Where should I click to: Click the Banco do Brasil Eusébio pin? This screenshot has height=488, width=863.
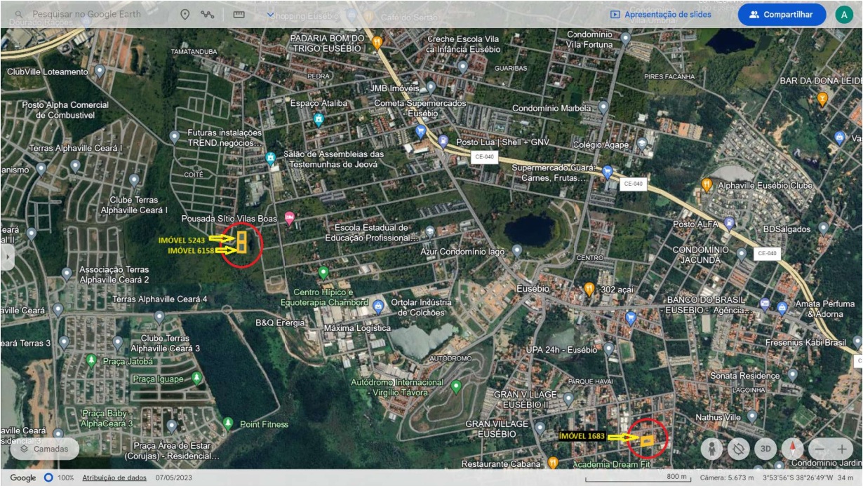tap(764, 305)
